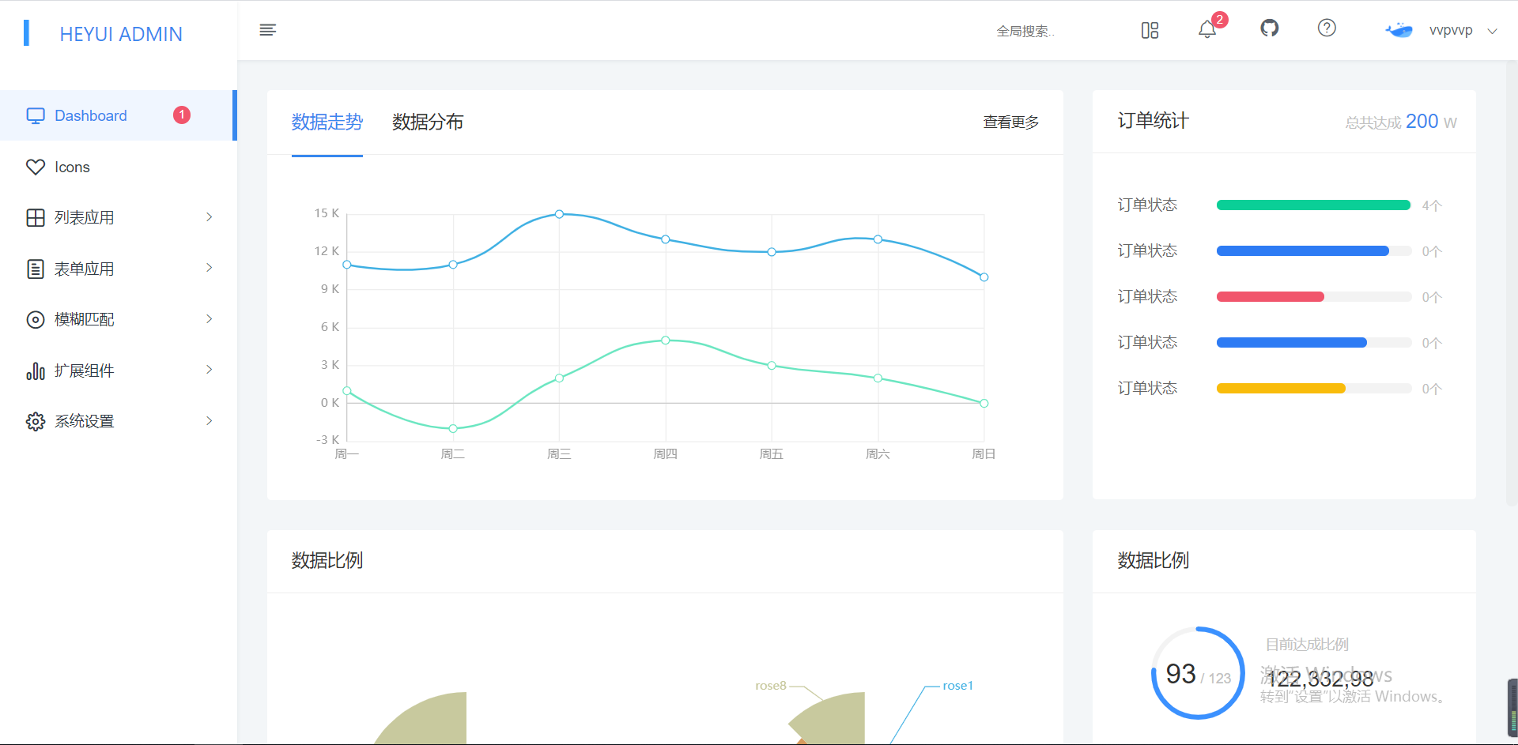Click the green order status progress bar

(1314, 205)
